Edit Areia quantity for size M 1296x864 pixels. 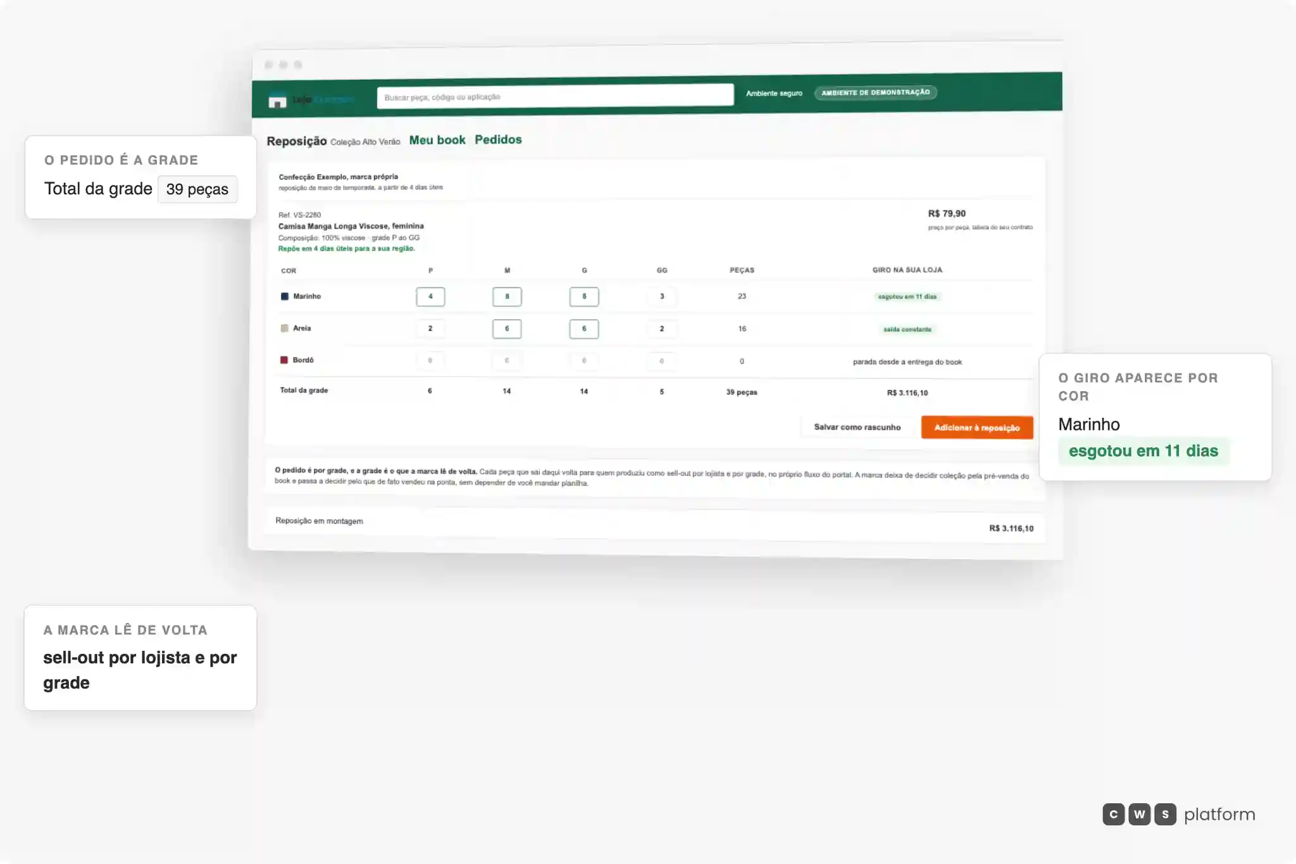[x=507, y=329]
